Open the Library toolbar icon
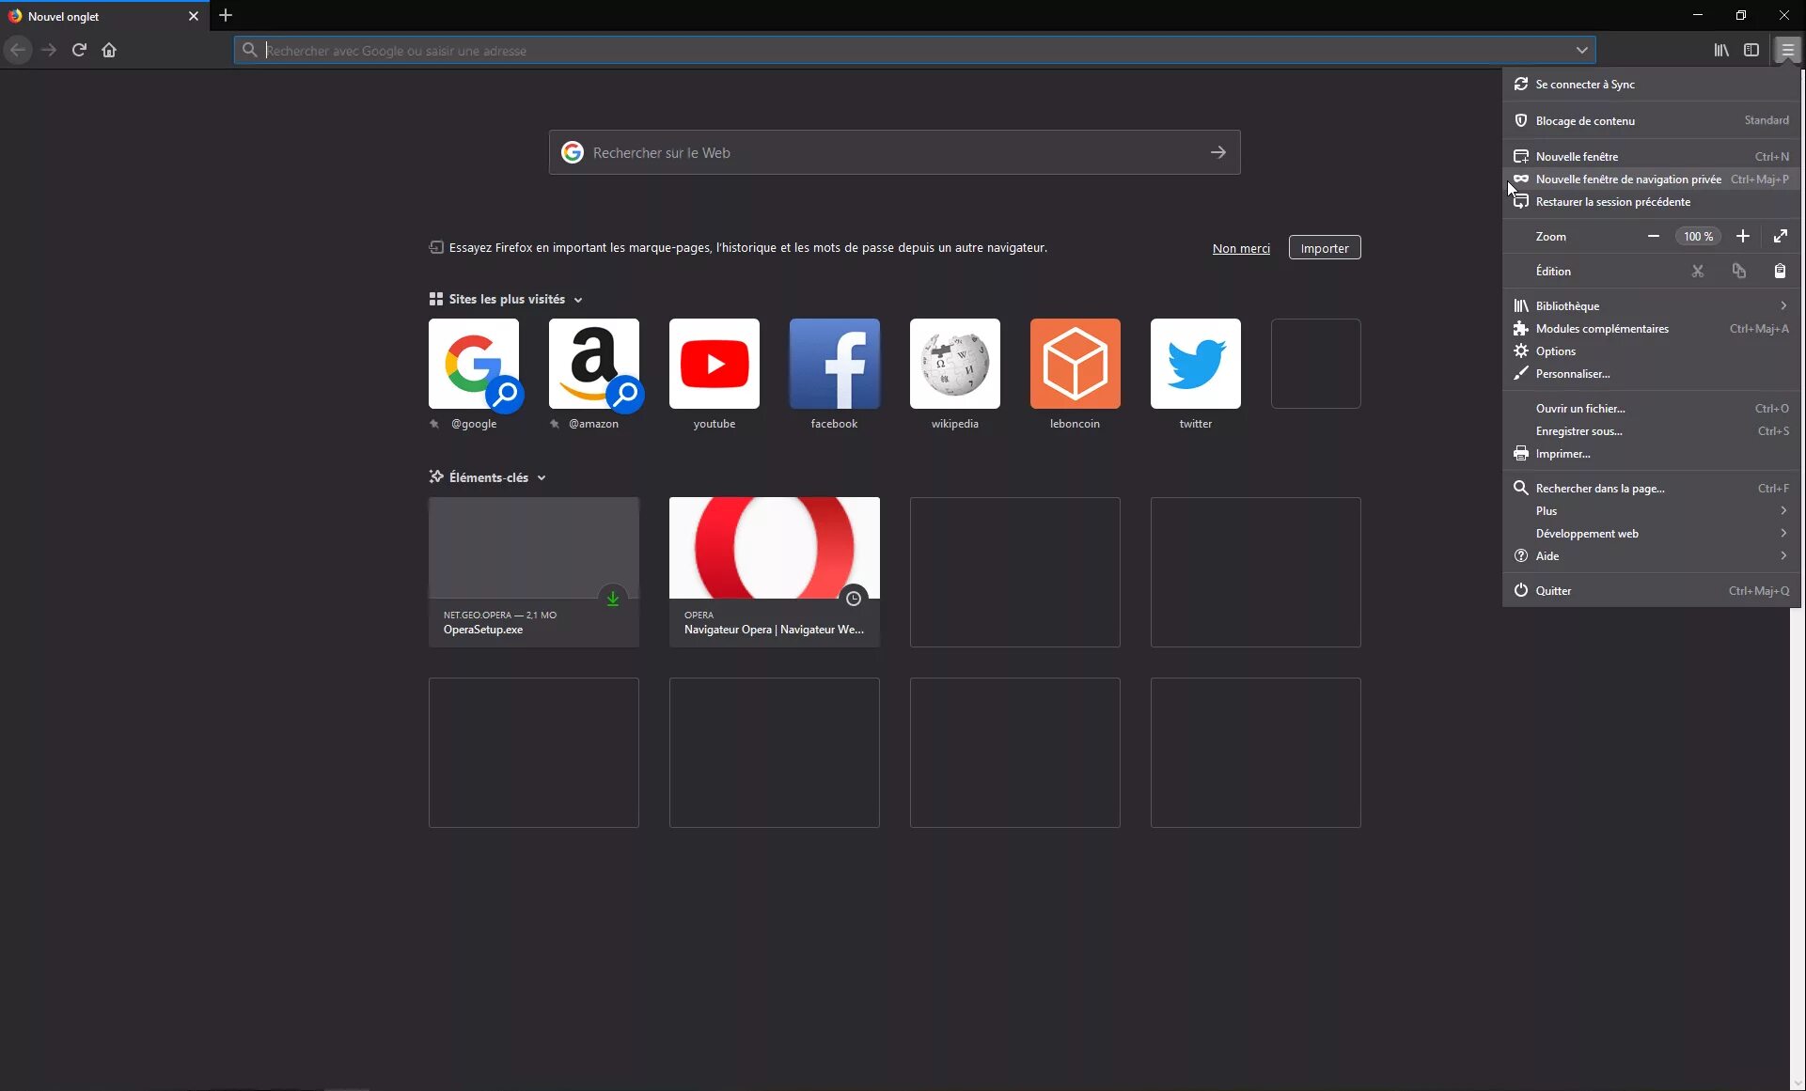The height and width of the screenshot is (1091, 1806). click(x=1720, y=50)
